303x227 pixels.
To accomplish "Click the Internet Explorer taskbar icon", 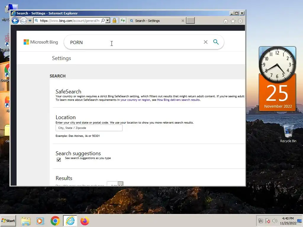I will [x=70, y=221].
